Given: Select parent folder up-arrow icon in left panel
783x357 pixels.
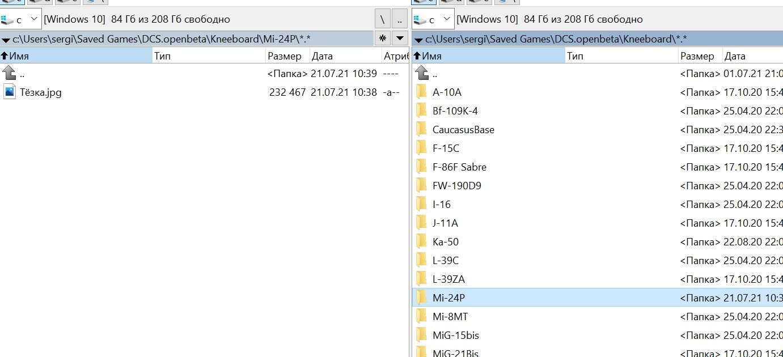Looking at the screenshot, I should point(10,73).
